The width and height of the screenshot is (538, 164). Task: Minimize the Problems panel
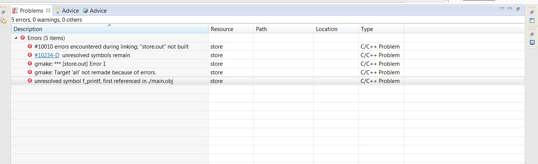(510, 8)
